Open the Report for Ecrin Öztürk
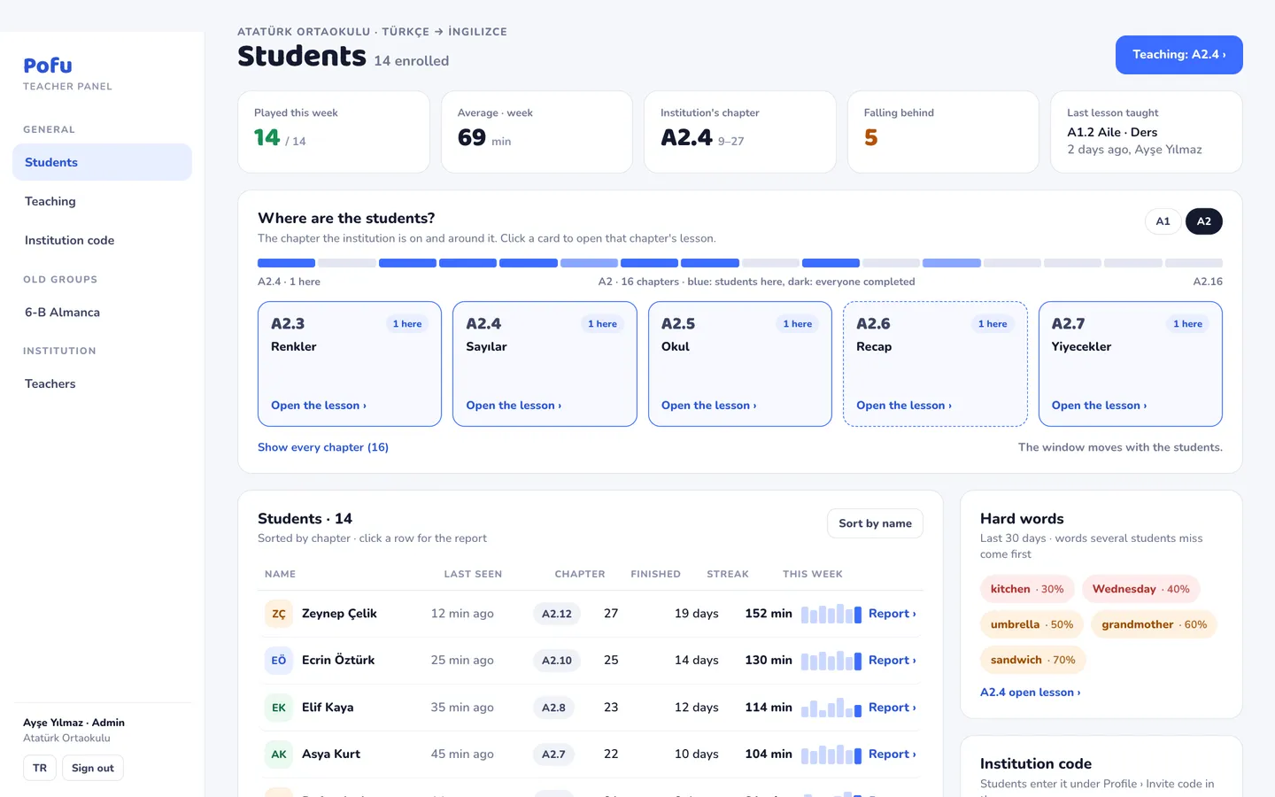 [x=892, y=661]
